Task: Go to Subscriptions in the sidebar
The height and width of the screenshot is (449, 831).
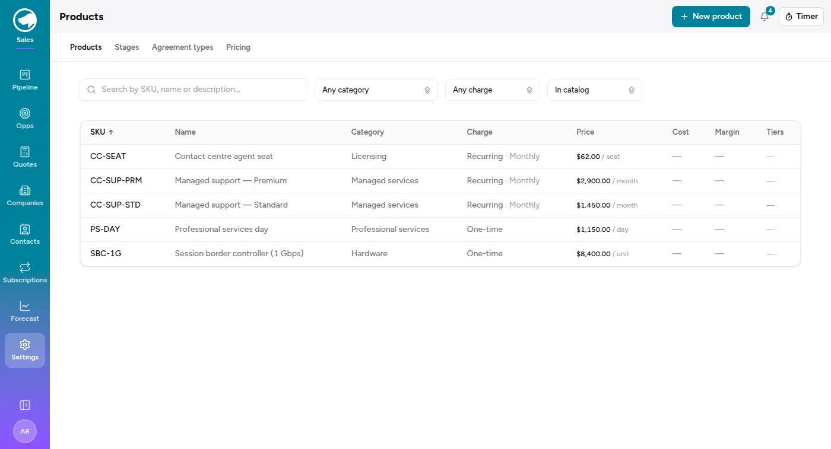Action: tap(25, 272)
